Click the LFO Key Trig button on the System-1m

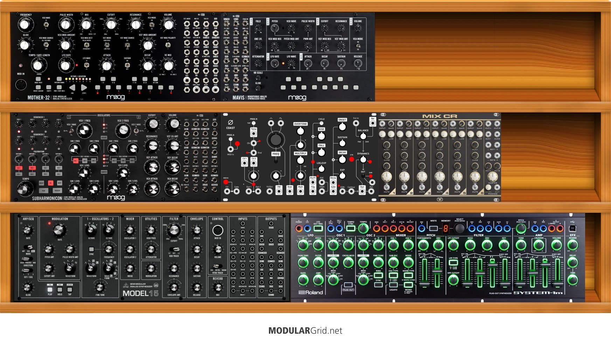318,228
